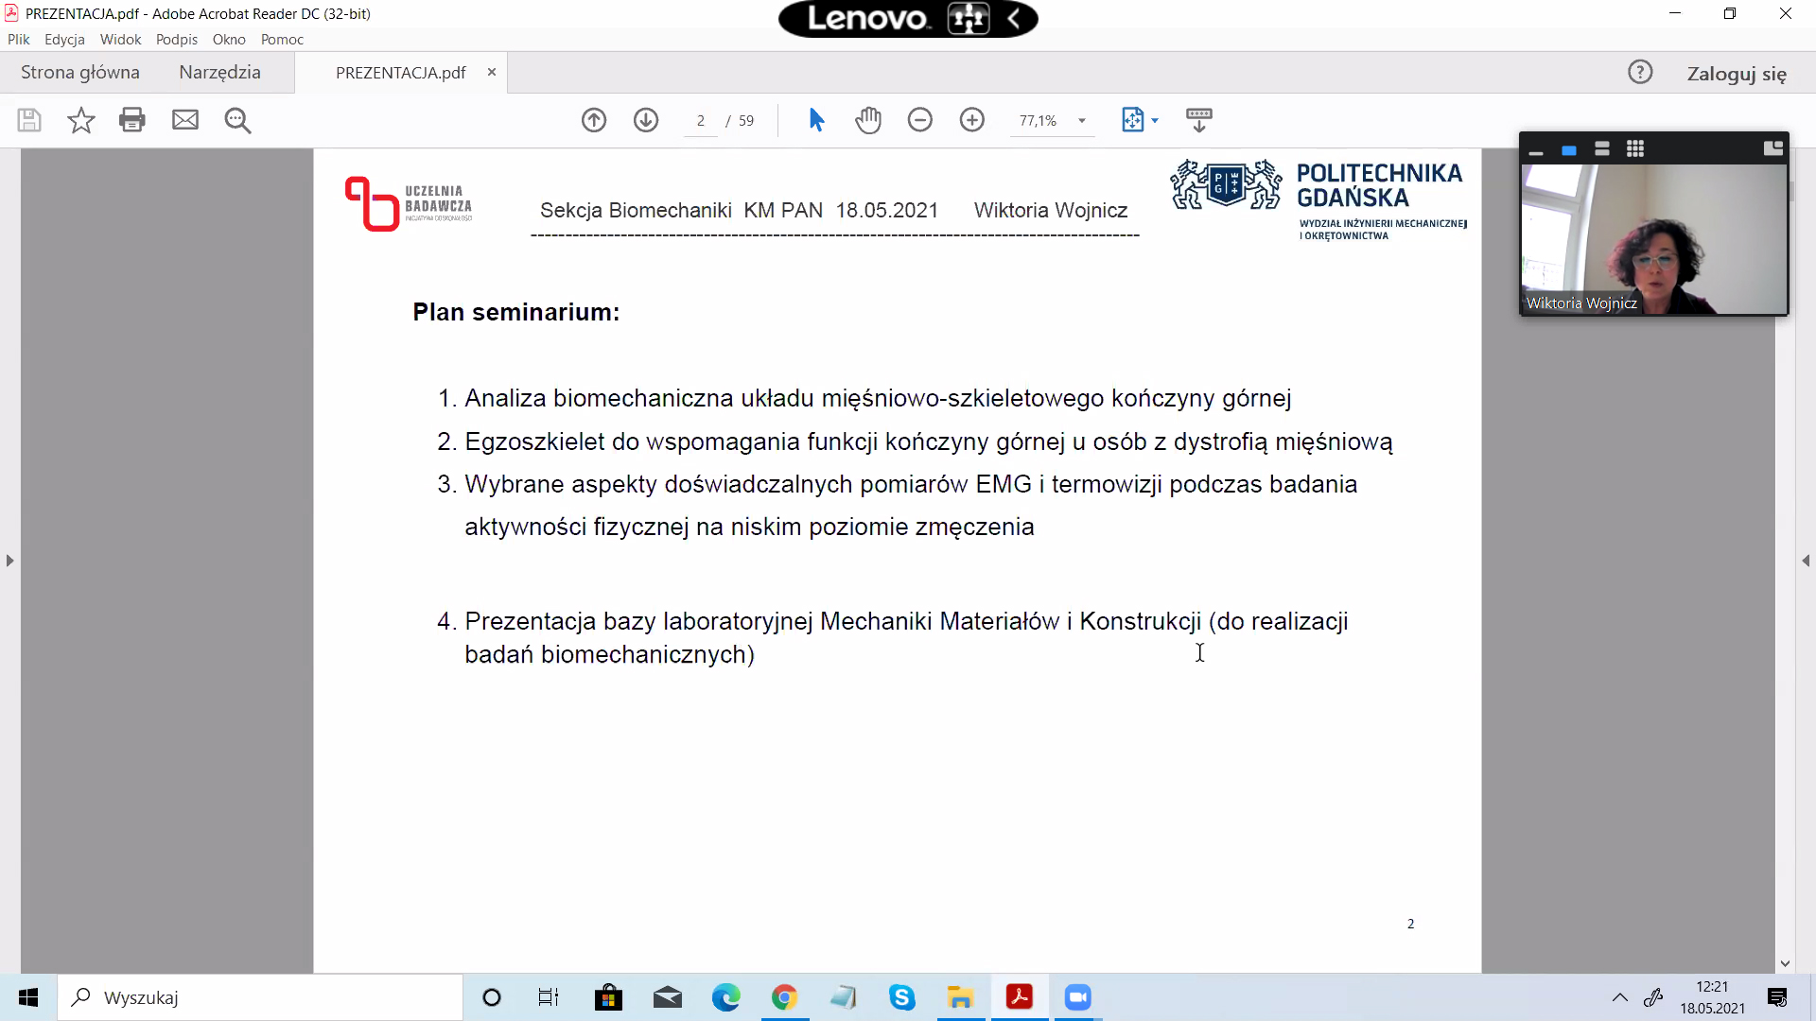1816x1021 pixels.
Task: Click the page number field
Action: (701, 121)
